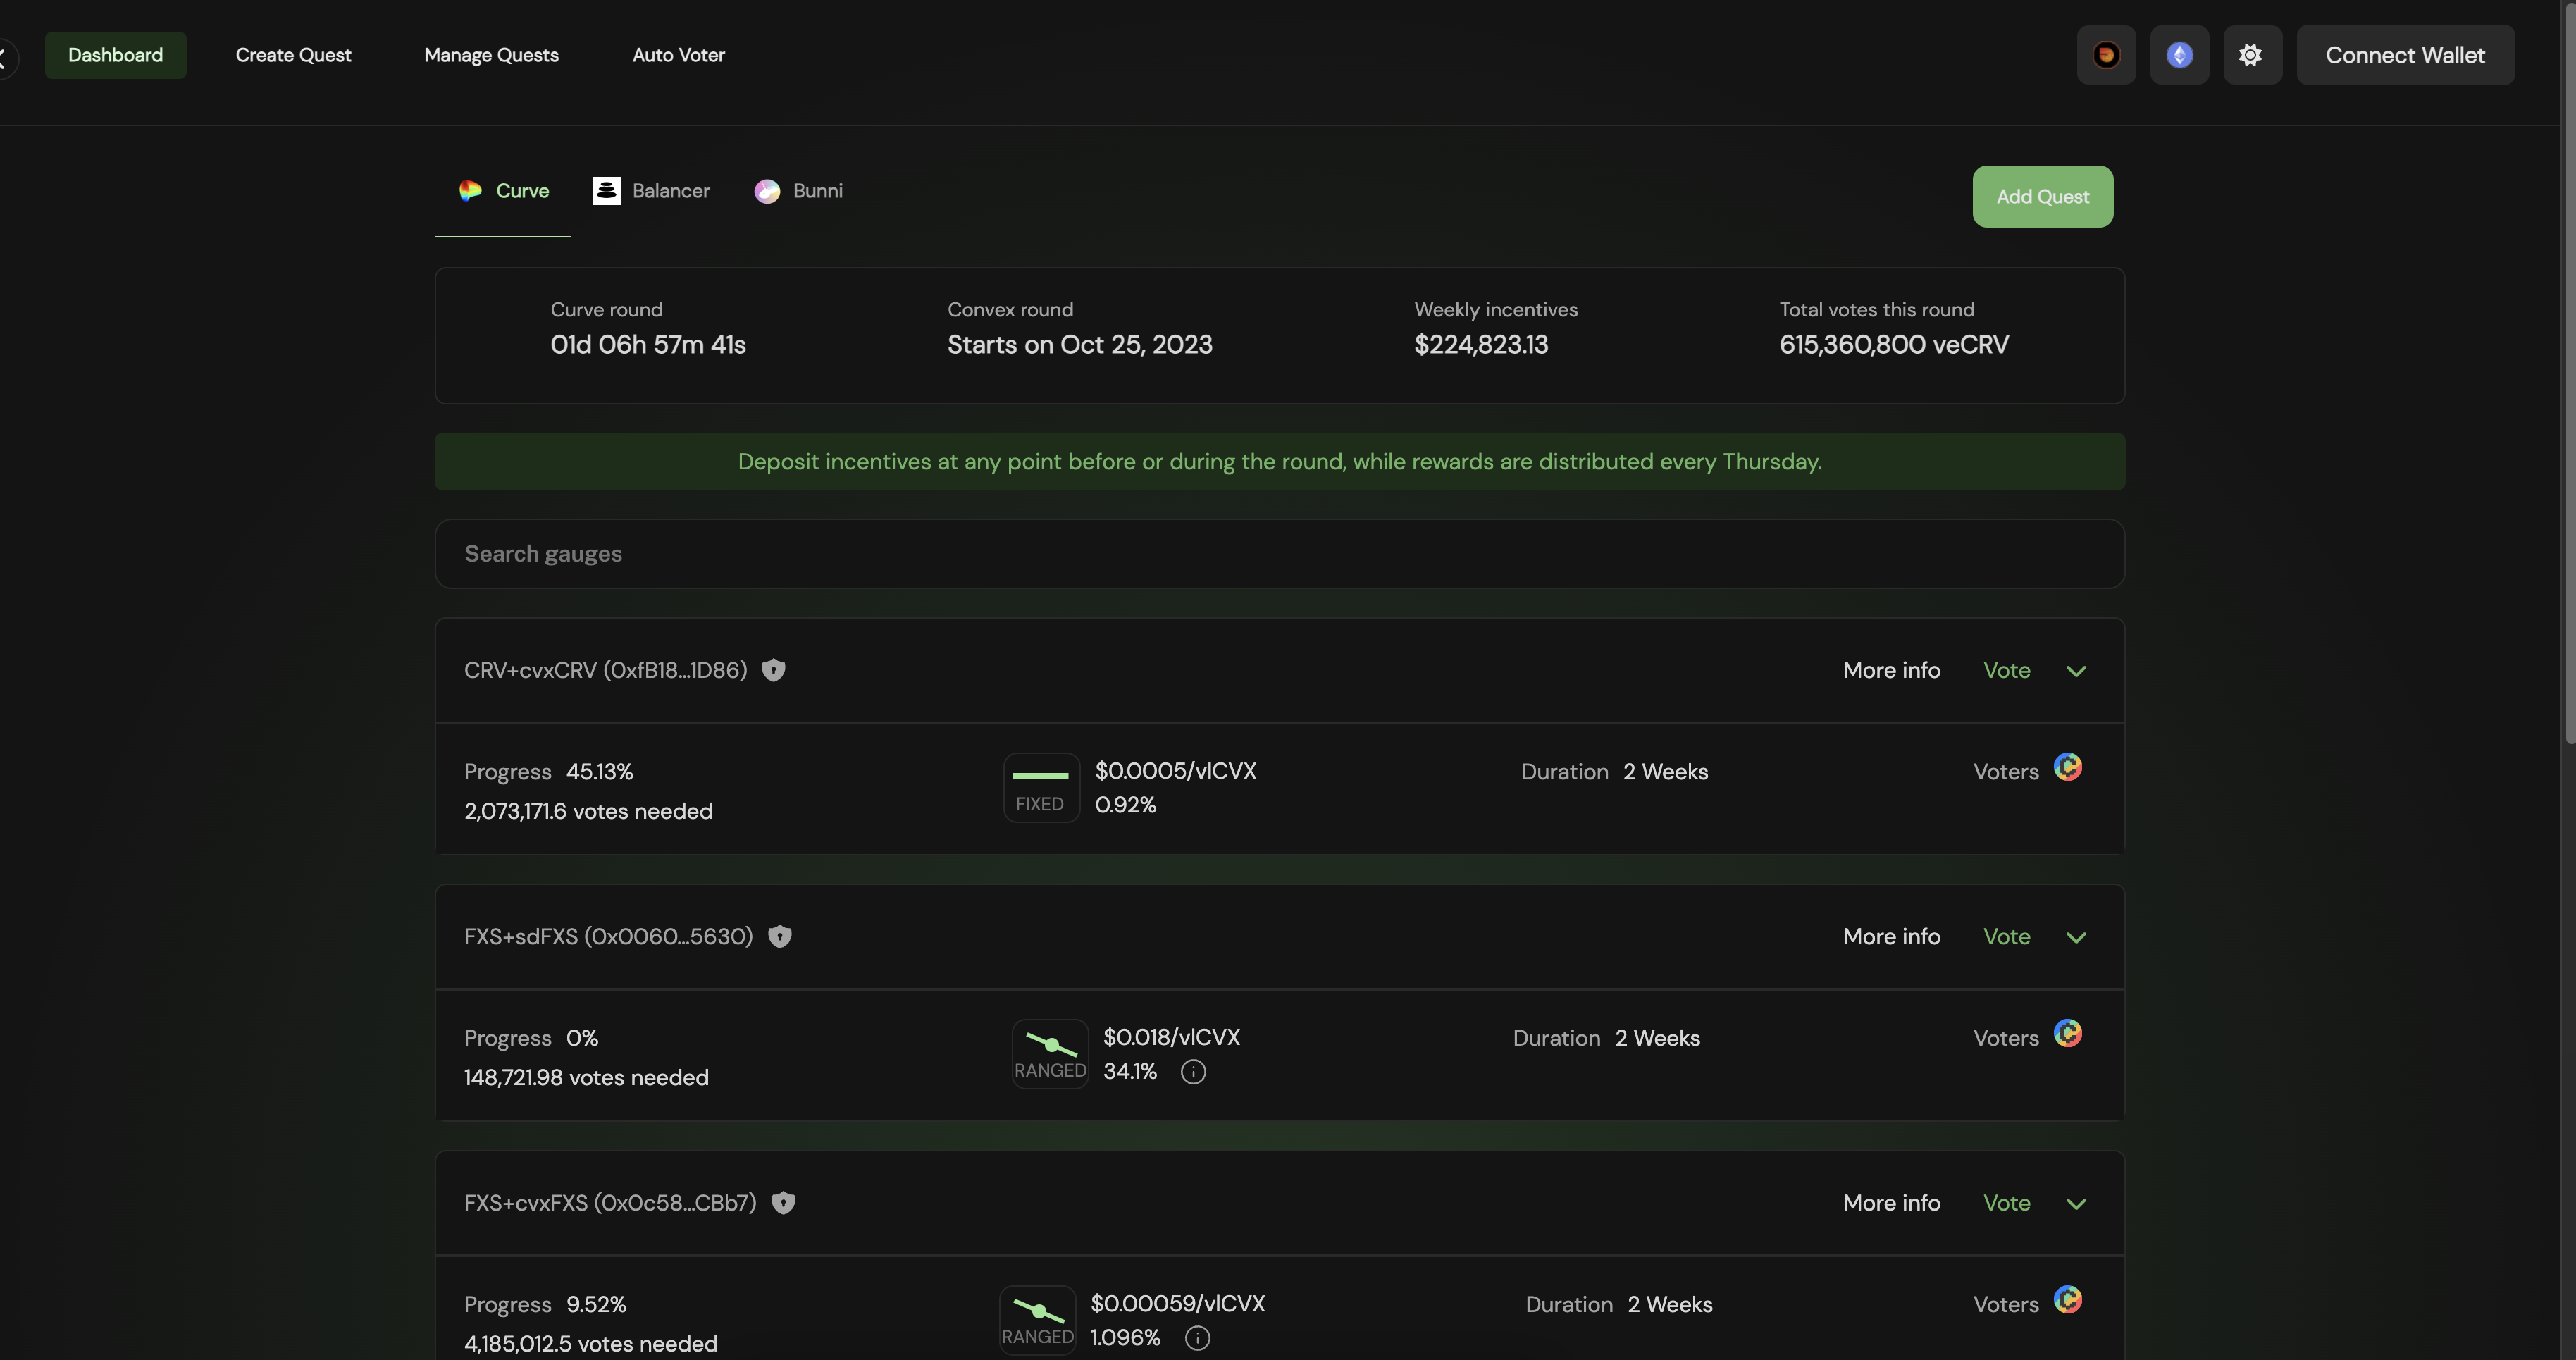Open the Auto Voter page
Screen dimensions: 2576x1360
click(x=678, y=55)
